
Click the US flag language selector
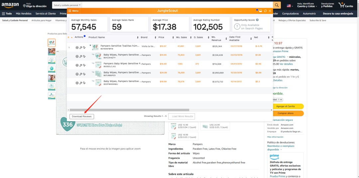coord(290,6)
